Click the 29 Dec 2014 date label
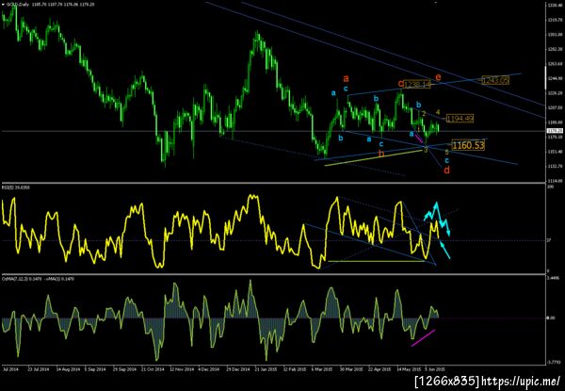 point(237,369)
